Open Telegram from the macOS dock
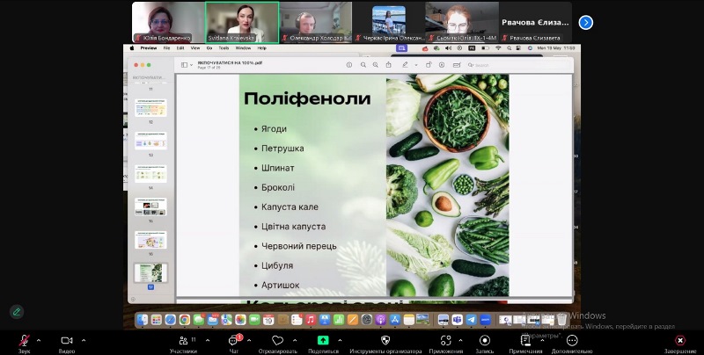Viewport: 704px width, 355px height. pyautogui.click(x=471, y=320)
